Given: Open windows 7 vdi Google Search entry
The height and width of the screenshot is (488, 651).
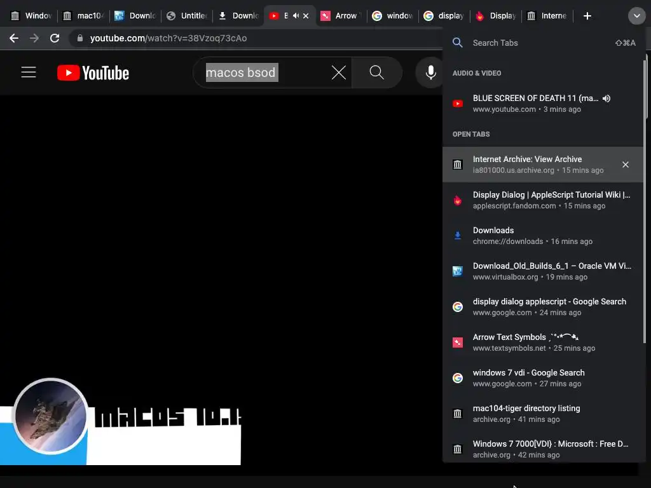Looking at the screenshot, I should [x=543, y=378].
